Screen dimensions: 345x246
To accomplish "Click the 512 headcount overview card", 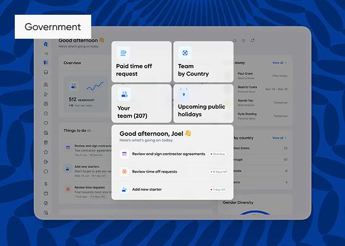I will [86, 94].
